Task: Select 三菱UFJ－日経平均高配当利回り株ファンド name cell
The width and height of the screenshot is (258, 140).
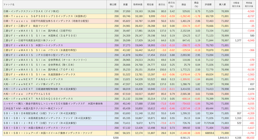Action: pyautogui.click(x=29, y=40)
